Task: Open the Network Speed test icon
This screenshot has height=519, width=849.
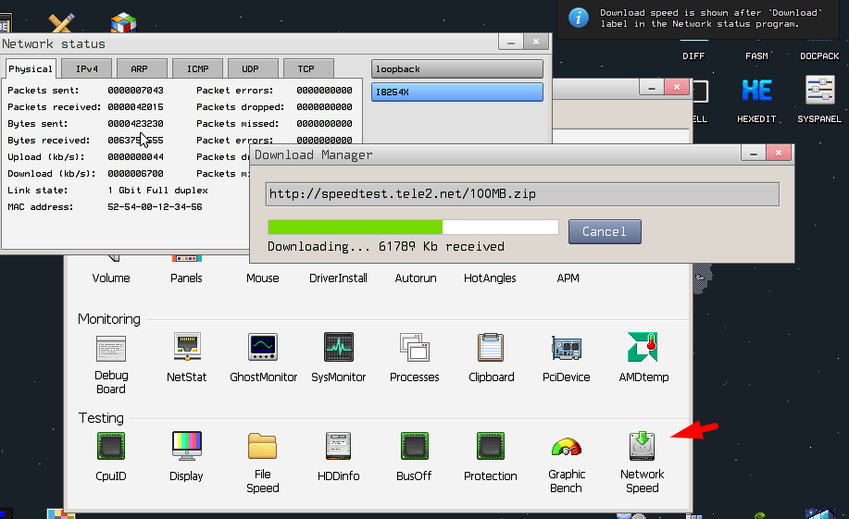Action: click(642, 447)
